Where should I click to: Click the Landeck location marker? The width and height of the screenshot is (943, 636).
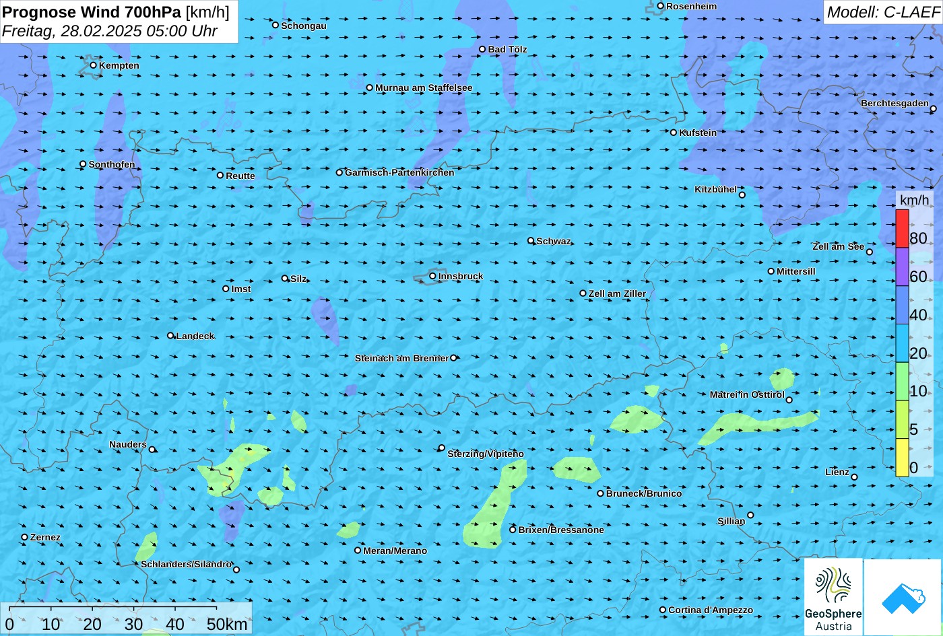[x=170, y=335]
